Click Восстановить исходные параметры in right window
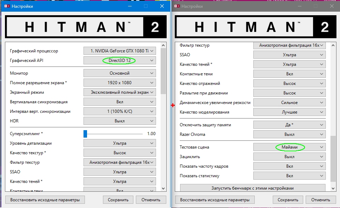This screenshot has height=208, width=340. tap(215, 200)
